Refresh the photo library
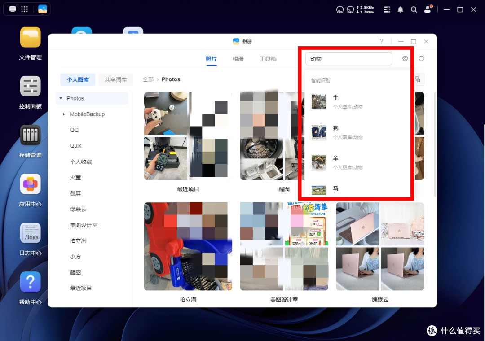 [x=421, y=58]
